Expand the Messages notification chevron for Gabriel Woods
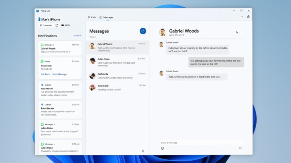291x163 pixels. pos(54,45)
